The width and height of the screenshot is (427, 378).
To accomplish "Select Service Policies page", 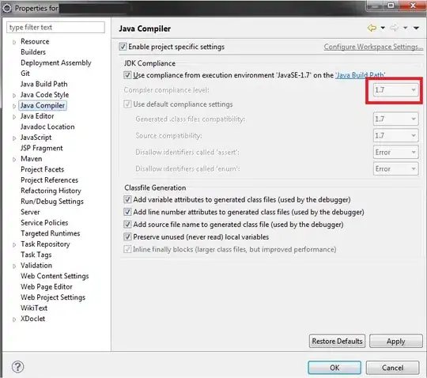I will pos(44,222).
